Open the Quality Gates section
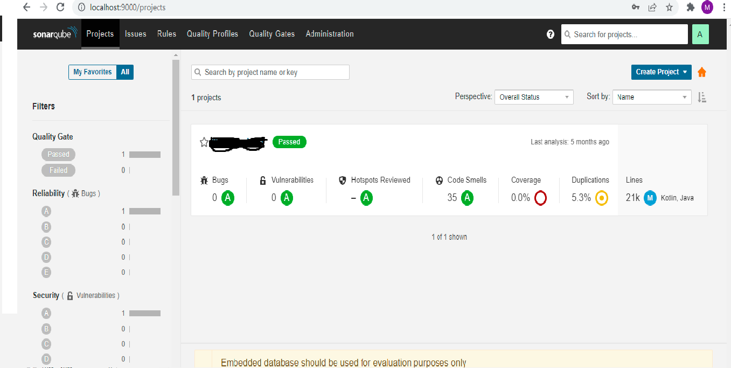The image size is (731, 368). click(x=271, y=33)
